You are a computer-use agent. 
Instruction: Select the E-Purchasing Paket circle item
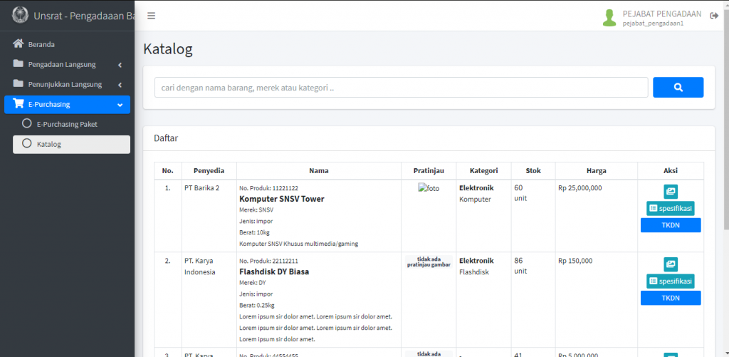[27, 123]
